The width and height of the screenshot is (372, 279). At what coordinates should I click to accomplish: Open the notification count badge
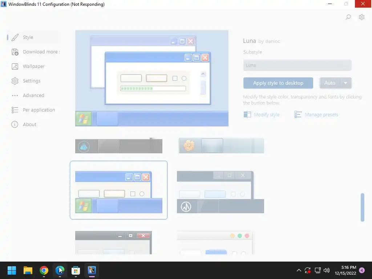[362, 270]
